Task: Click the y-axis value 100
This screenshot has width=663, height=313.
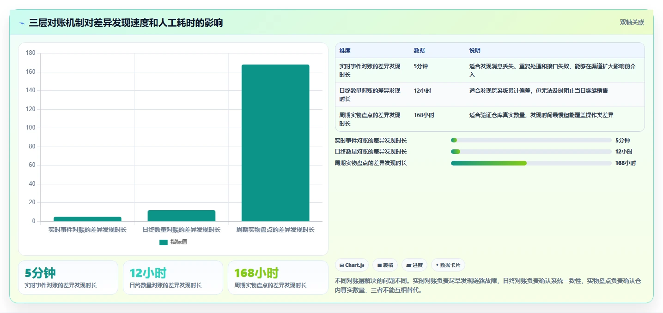Action: (x=30, y=128)
